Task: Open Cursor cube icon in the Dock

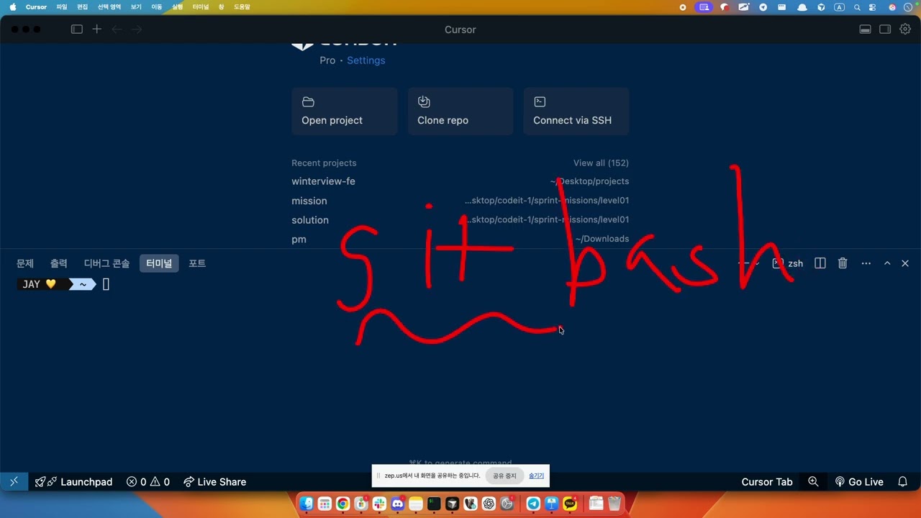Action: (452, 504)
